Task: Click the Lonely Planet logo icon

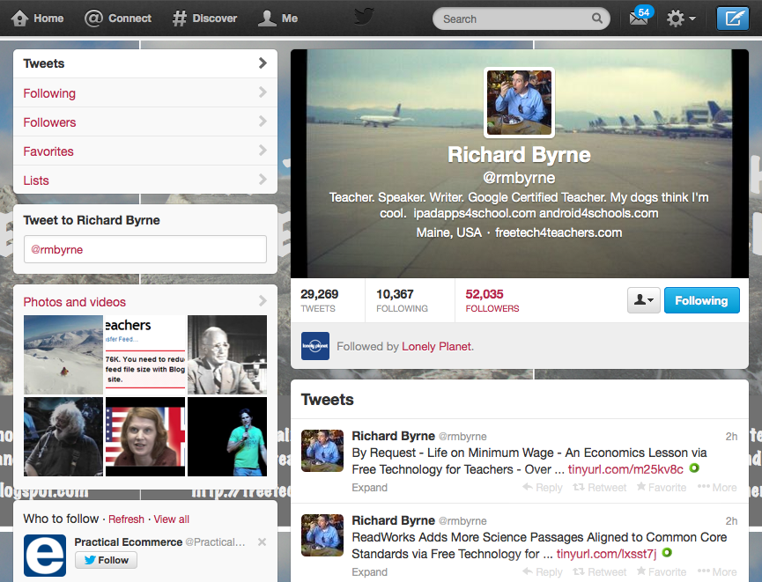Action: (314, 346)
